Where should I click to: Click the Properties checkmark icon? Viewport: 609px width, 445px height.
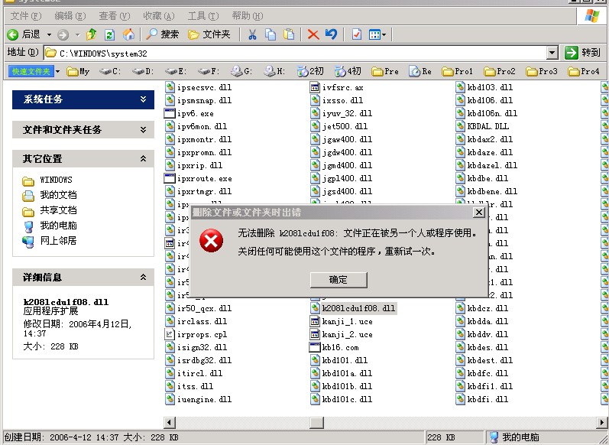(x=357, y=34)
